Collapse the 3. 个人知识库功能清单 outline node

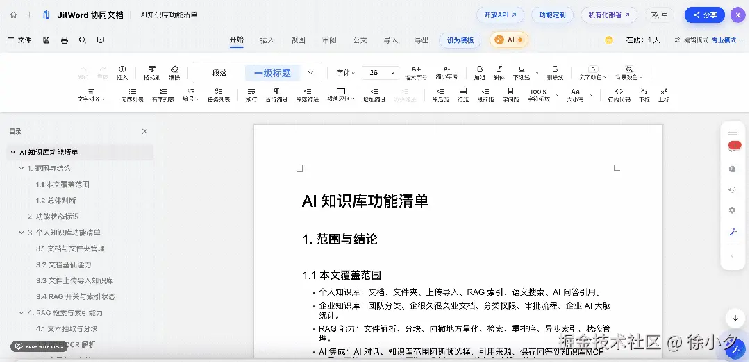click(x=22, y=233)
